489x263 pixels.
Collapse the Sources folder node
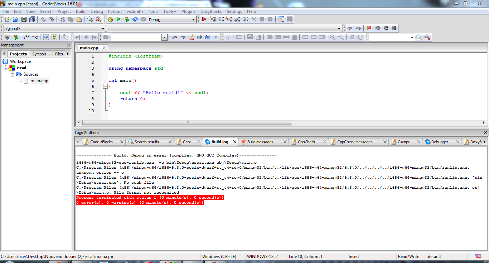pos(13,74)
